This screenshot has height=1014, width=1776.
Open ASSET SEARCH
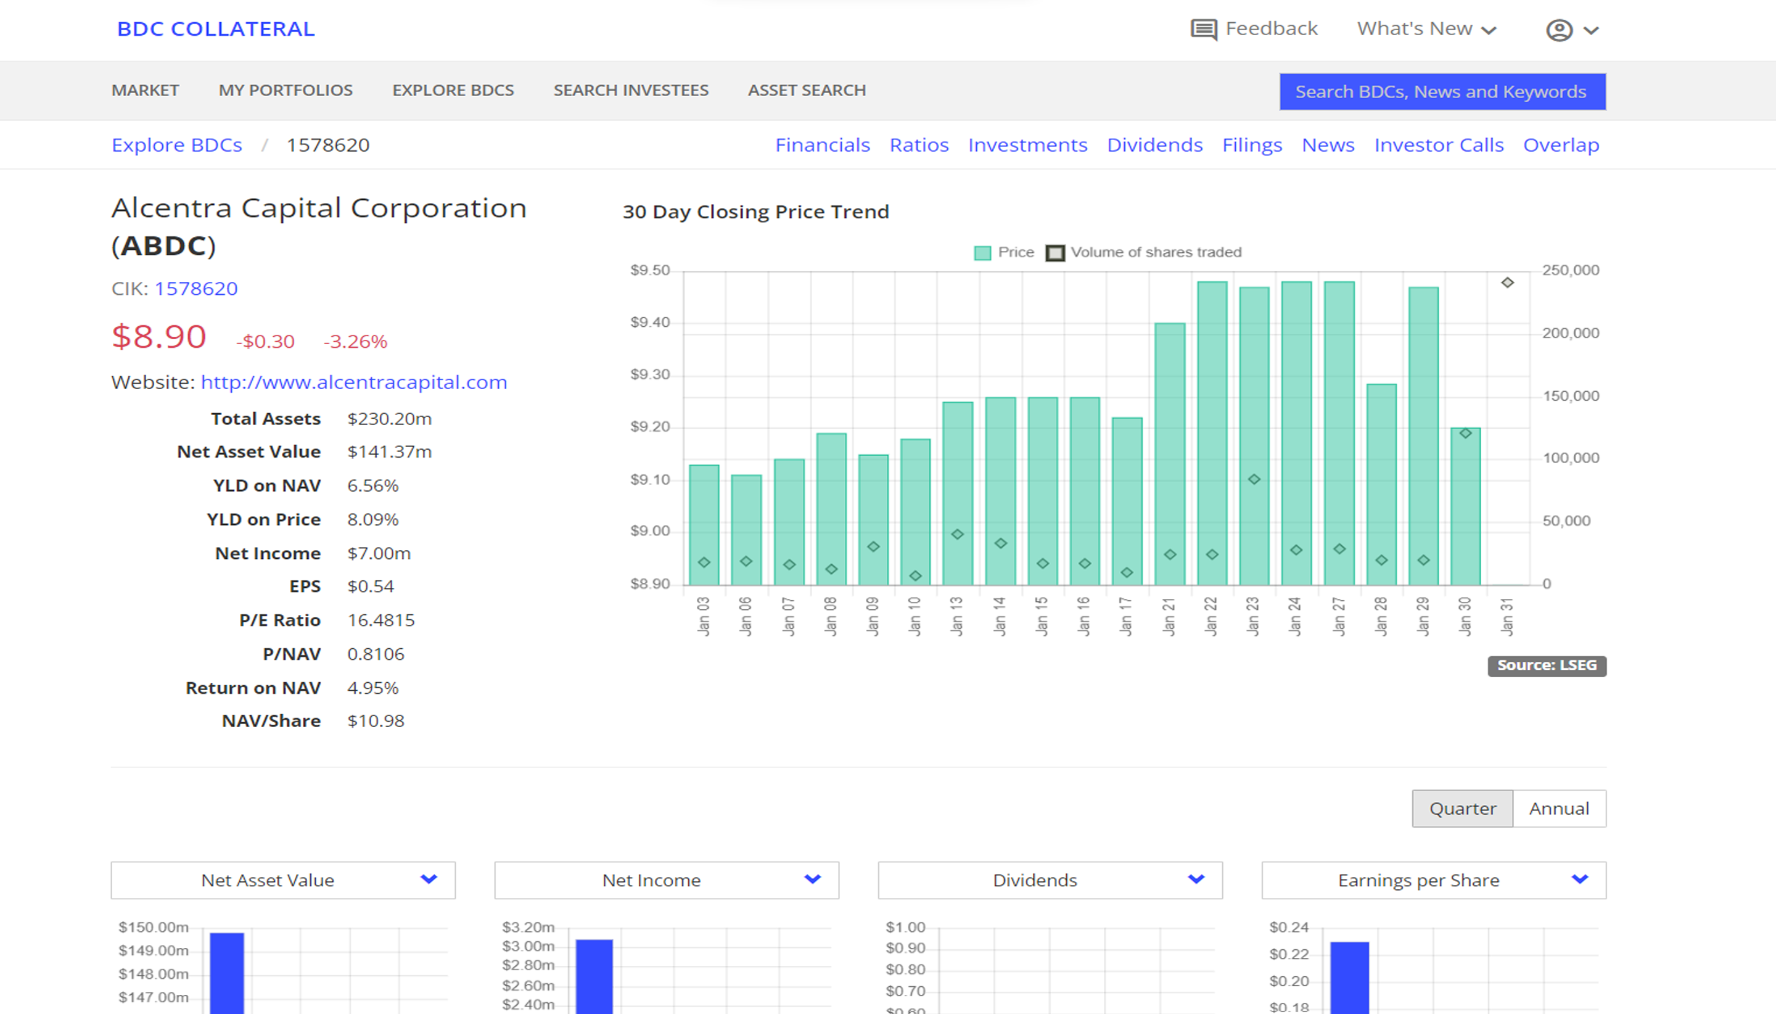point(807,91)
